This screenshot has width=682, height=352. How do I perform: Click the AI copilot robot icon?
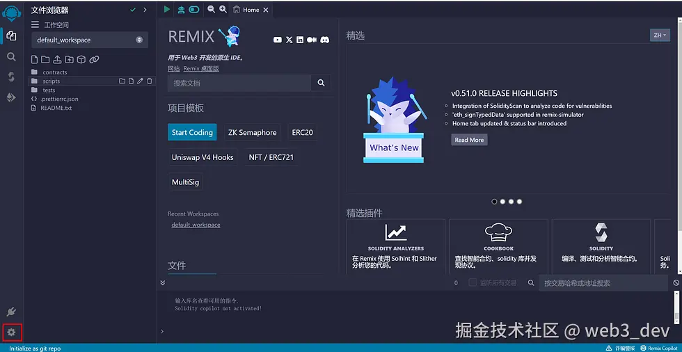tap(182, 10)
